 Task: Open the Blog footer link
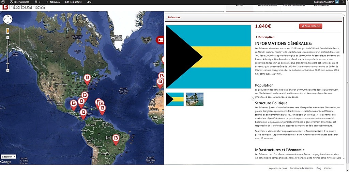tap(319, 168)
